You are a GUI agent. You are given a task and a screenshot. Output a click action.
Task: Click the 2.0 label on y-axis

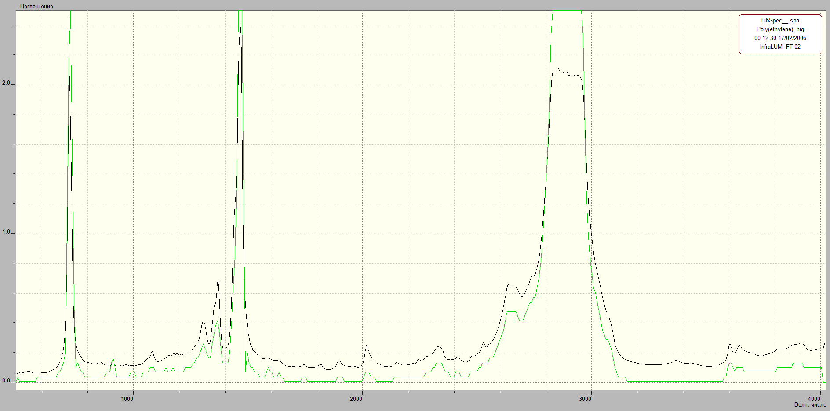6,83
